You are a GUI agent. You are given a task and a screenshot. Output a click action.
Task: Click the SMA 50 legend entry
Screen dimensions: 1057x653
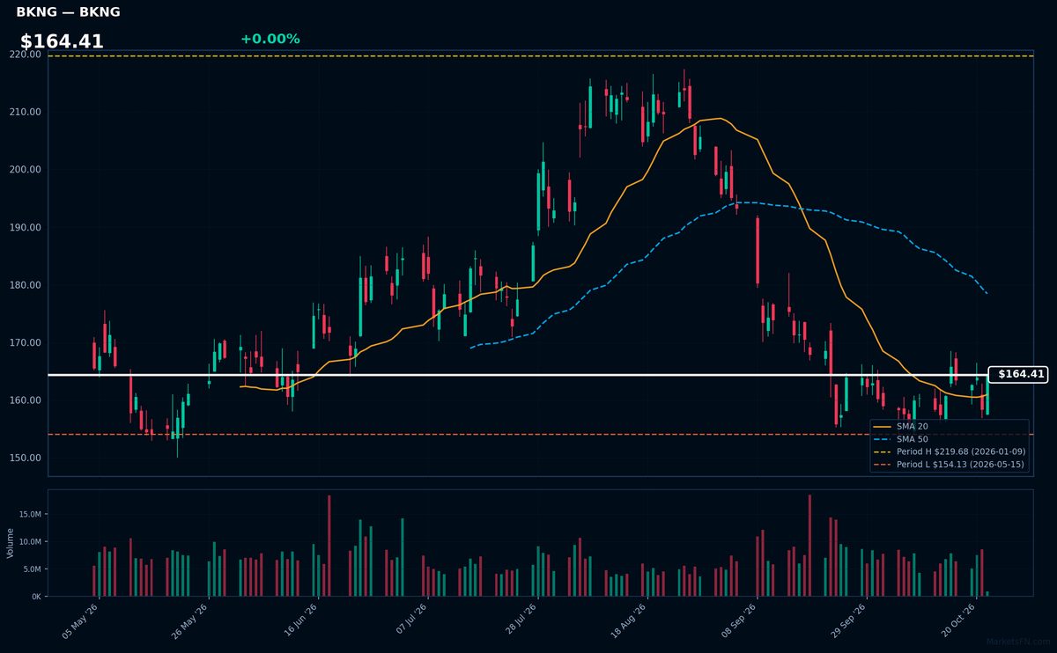point(900,438)
